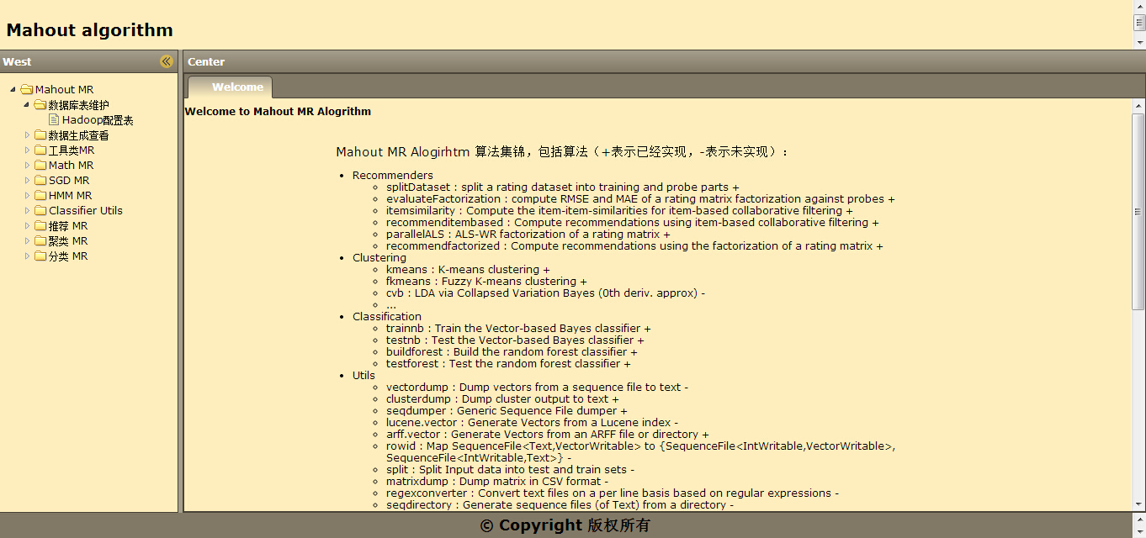Expand the 推荐 MR node arrow
Image resolution: width=1146 pixels, height=538 pixels.
(27, 226)
